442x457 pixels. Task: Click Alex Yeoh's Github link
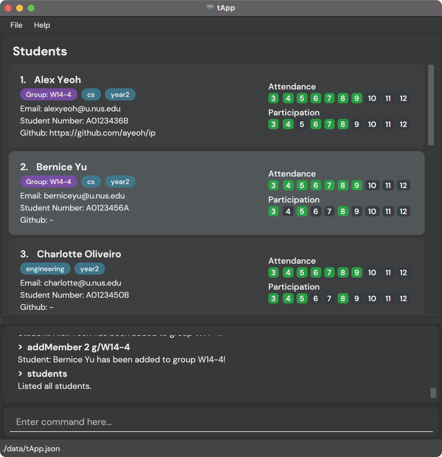[102, 133]
